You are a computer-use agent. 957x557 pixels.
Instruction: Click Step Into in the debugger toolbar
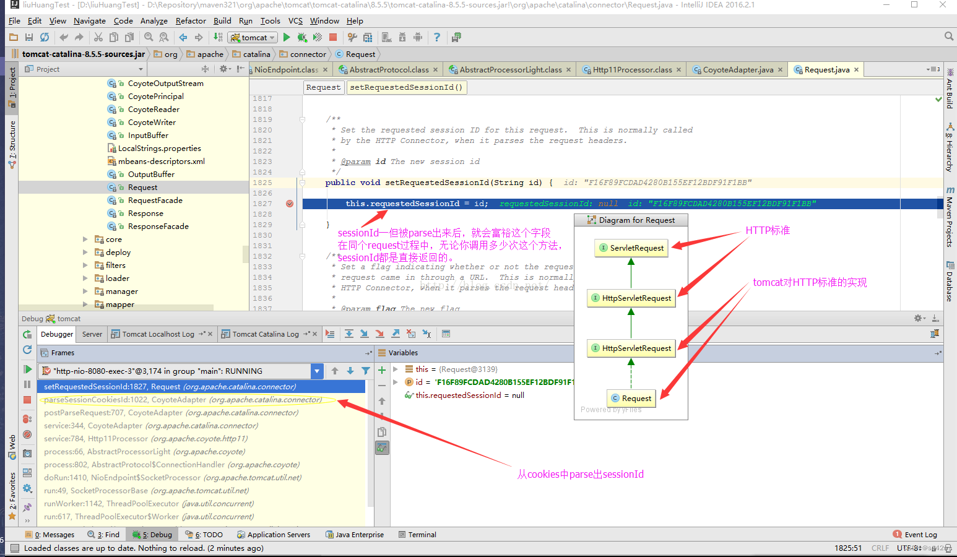pyautogui.click(x=364, y=334)
